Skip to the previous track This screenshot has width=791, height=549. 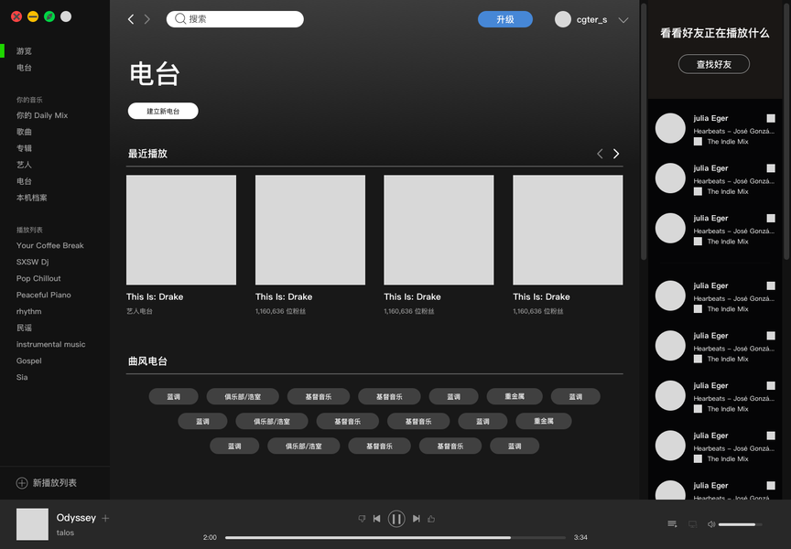point(377,518)
